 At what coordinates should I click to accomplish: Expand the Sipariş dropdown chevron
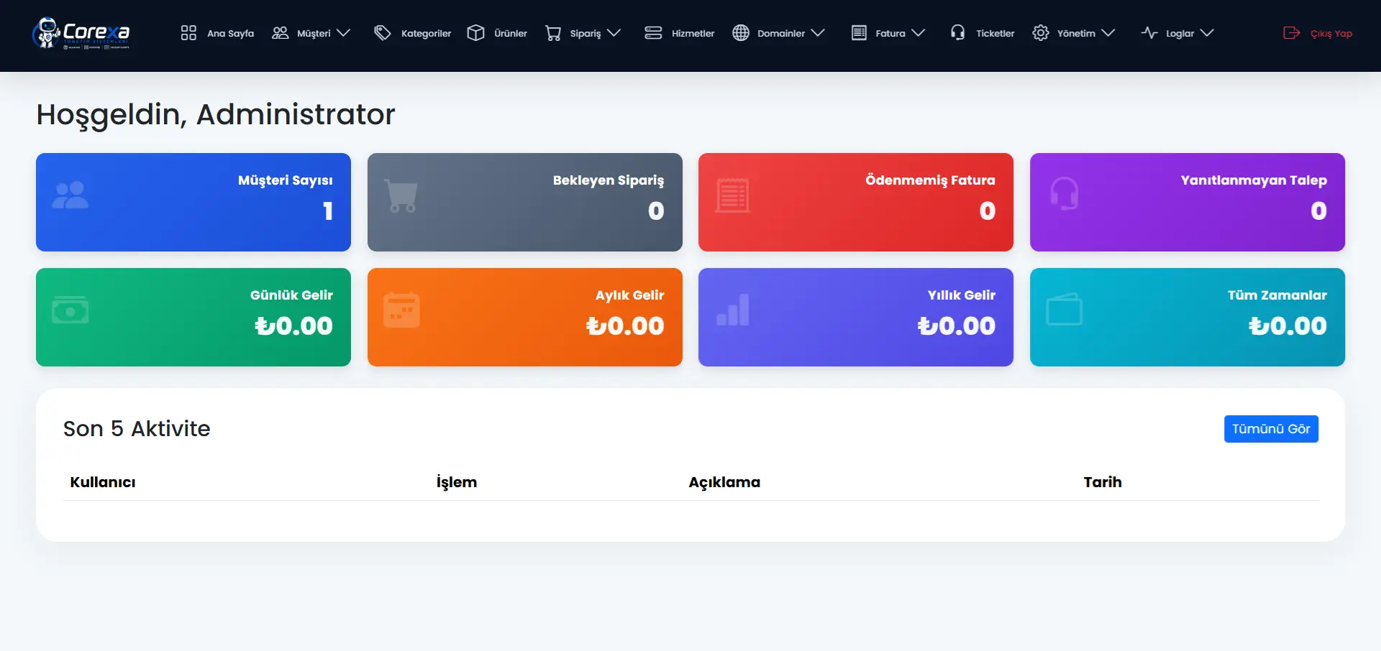(x=614, y=33)
